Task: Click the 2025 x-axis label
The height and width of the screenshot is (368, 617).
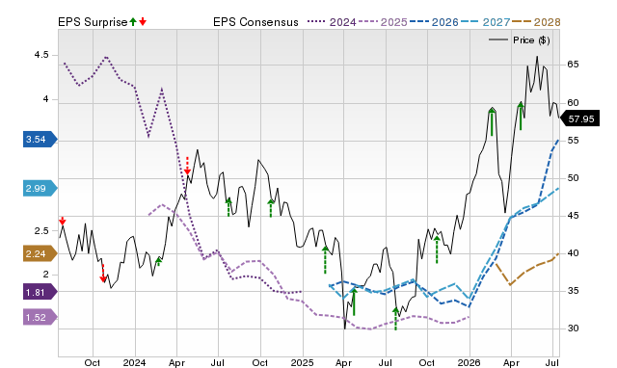Action: pyautogui.click(x=302, y=362)
